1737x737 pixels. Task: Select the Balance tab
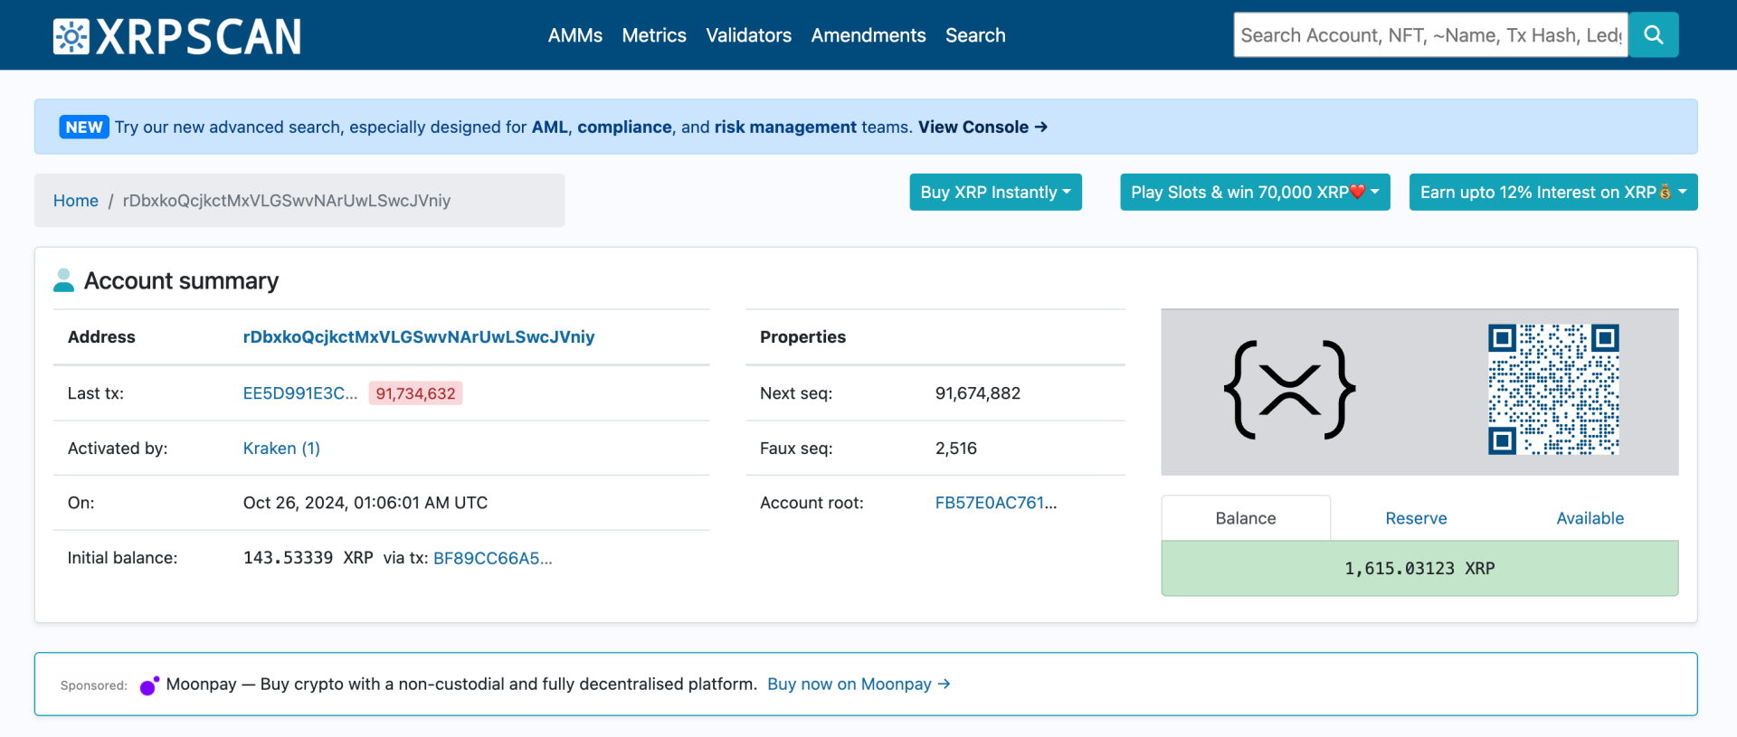point(1245,518)
